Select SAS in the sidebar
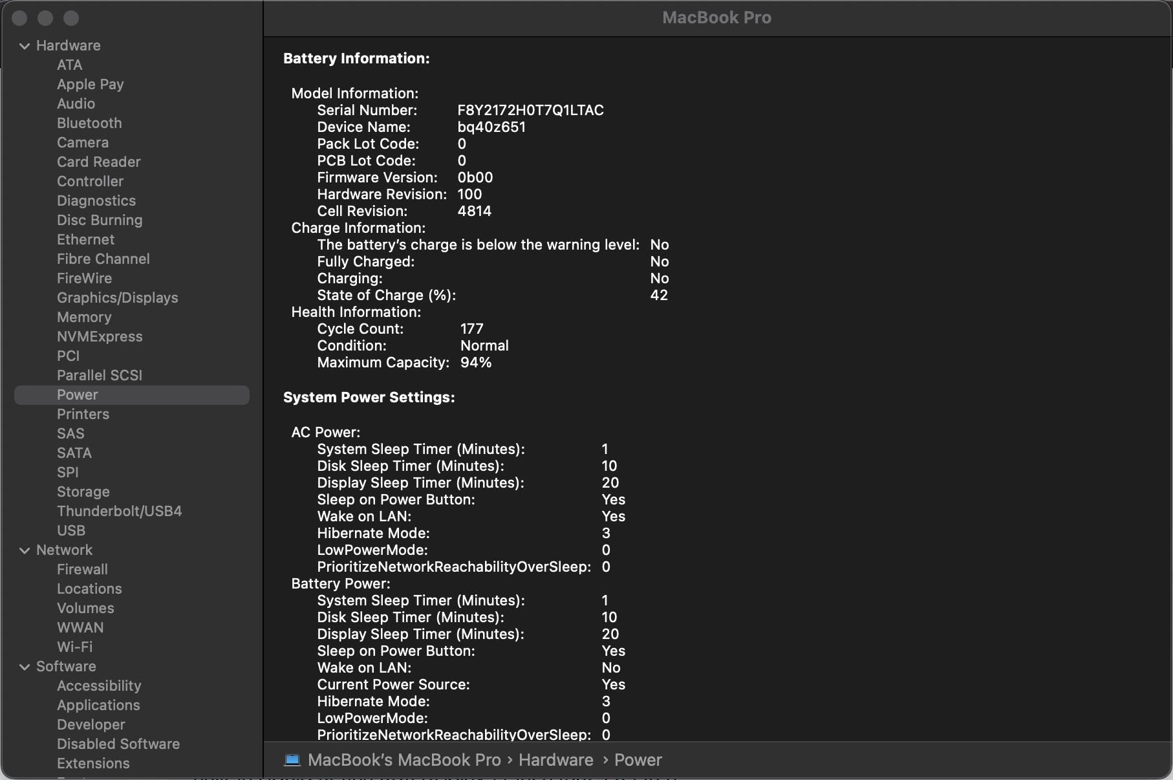This screenshot has height=780, width=1173. (x=70, y=434)
